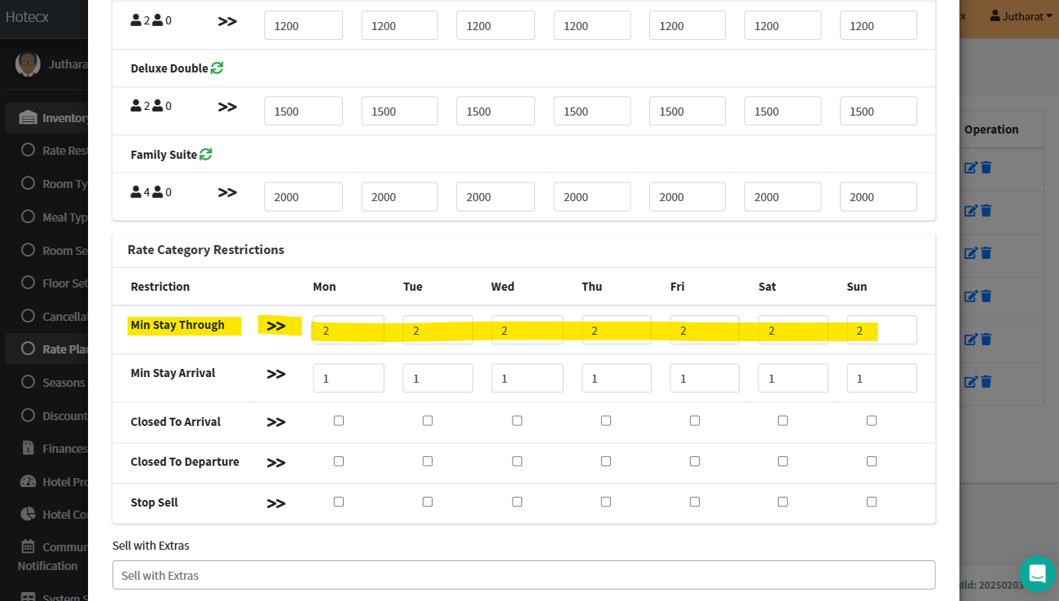Click the Min Stay Through Friday field
The image size is (1059, 601).
(704, 330)
